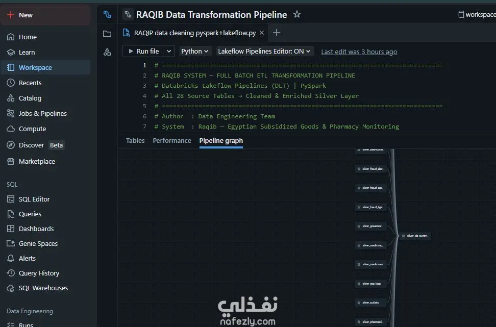Toggle Lakeflow Pipelines Editor ON dropdown
496x327 pixels.
point(264,51)
